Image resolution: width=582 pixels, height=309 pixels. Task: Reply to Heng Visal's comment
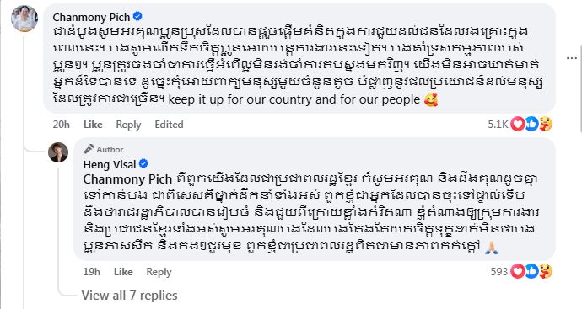pyautogui.click(x=159, y=272)
